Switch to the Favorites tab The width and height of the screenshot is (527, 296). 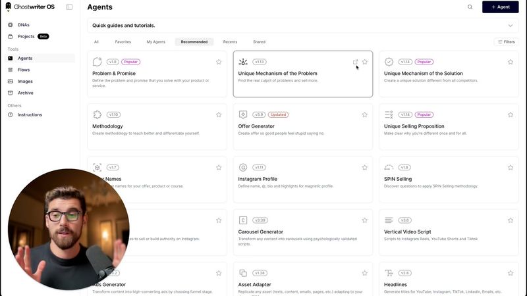click(x=123, y=41)
